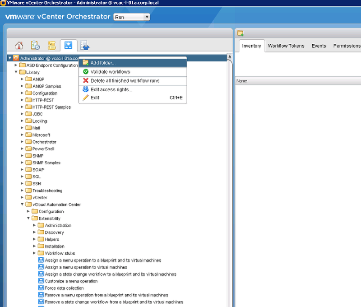Open the Scheduler view icon

pyautogui.click(x=35, y=45)
